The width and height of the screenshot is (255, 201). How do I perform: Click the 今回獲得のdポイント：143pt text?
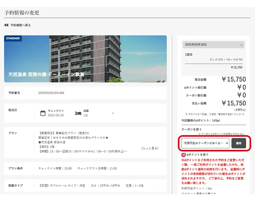pos(200,120)
